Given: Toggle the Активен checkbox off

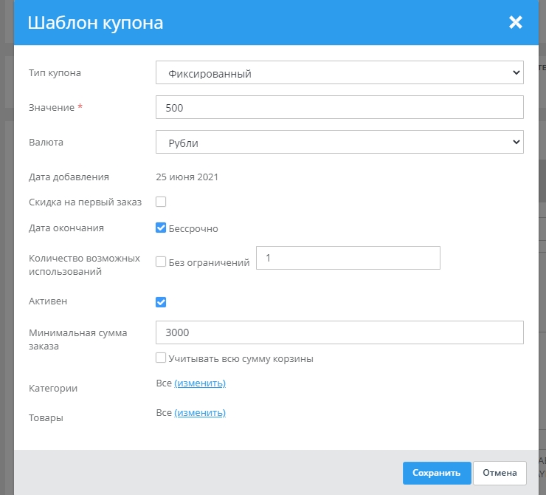Looking at the screenshot, I should 161,302.
